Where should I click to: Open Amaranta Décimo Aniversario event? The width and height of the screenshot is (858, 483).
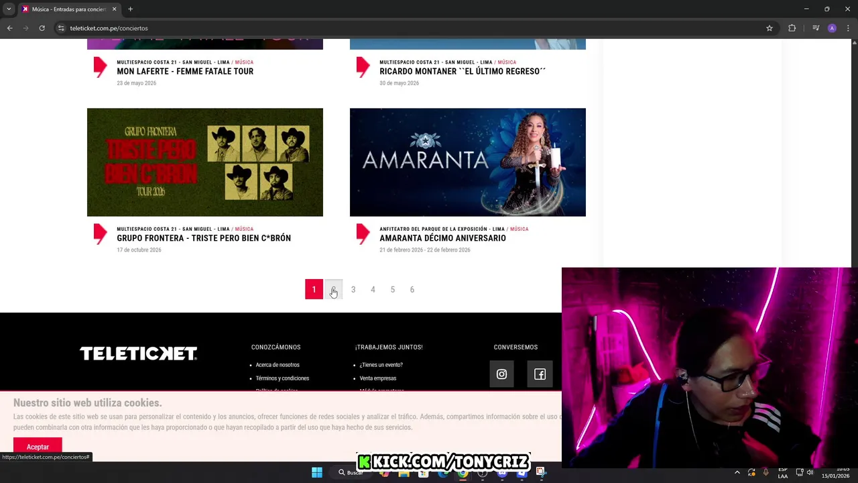tap(442, 238)
